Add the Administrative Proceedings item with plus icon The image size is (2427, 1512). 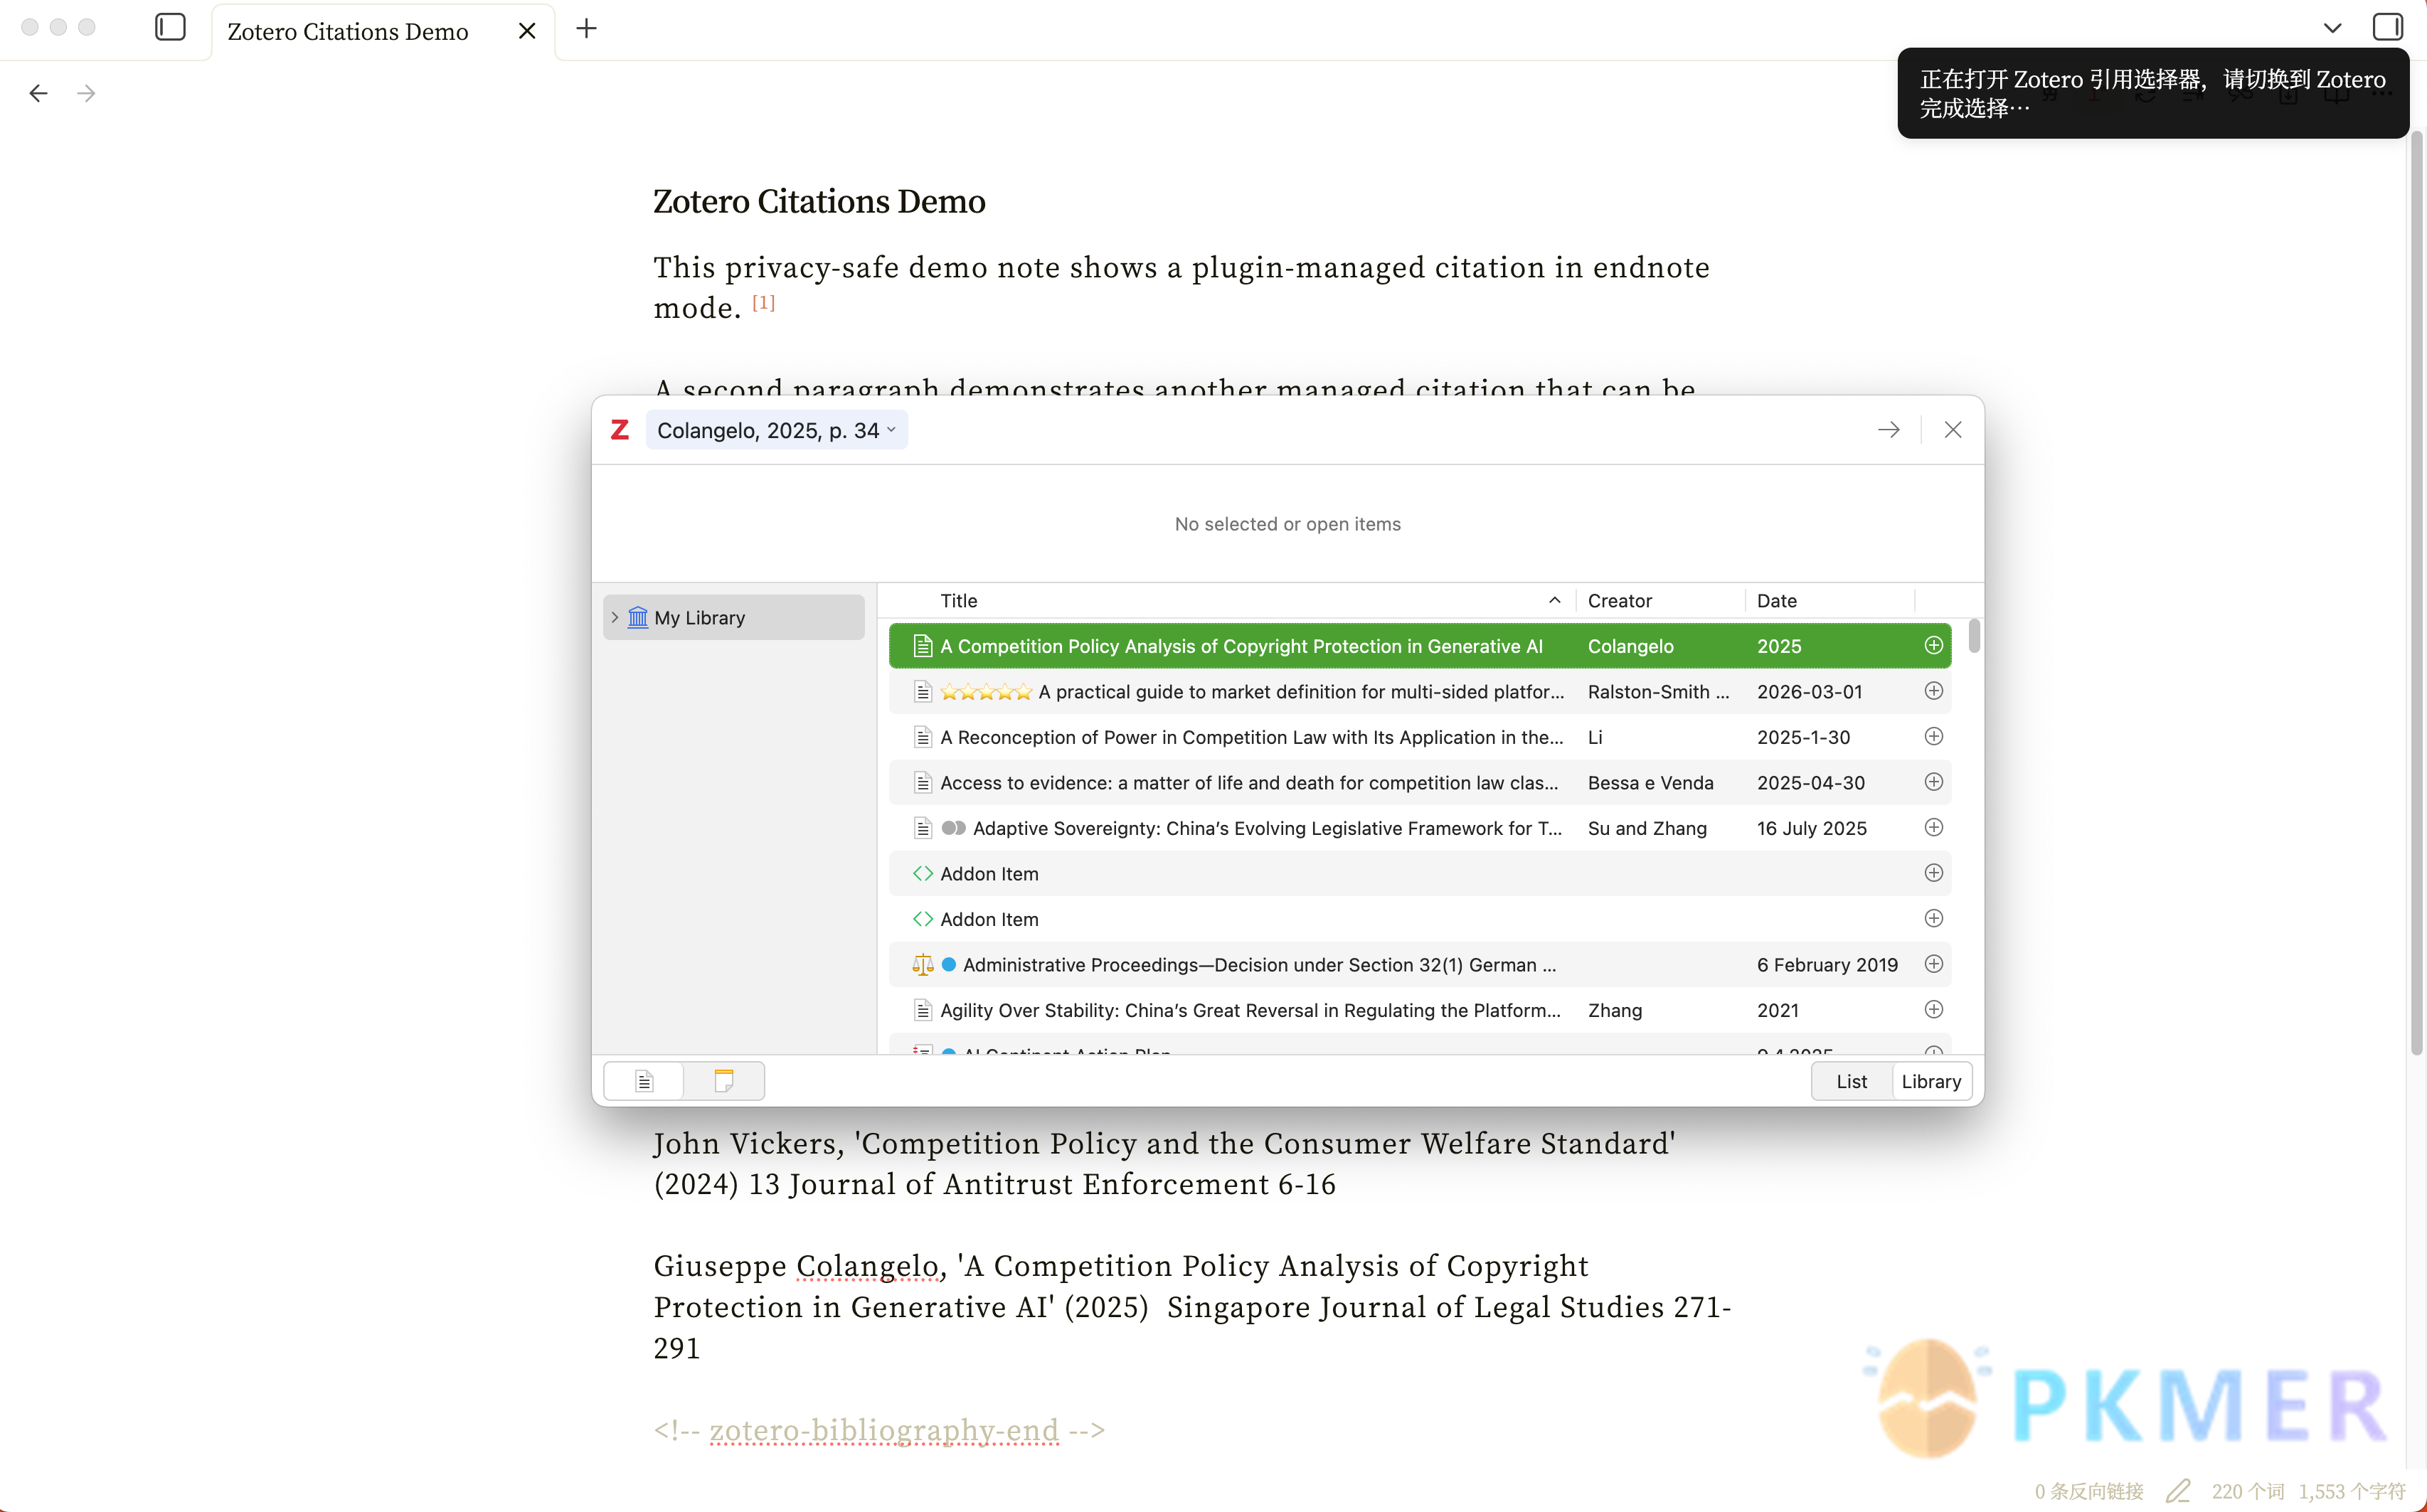coord(1934,964)
